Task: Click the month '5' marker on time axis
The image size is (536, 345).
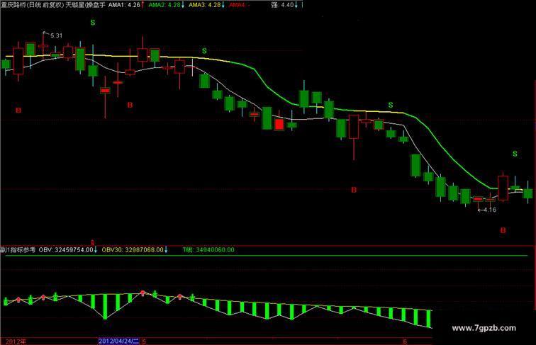Action: pyautogui.click(x=144, y=341)
